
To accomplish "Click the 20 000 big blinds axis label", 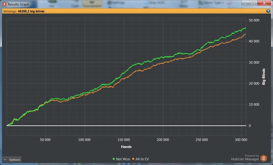I will click(254, 83).
